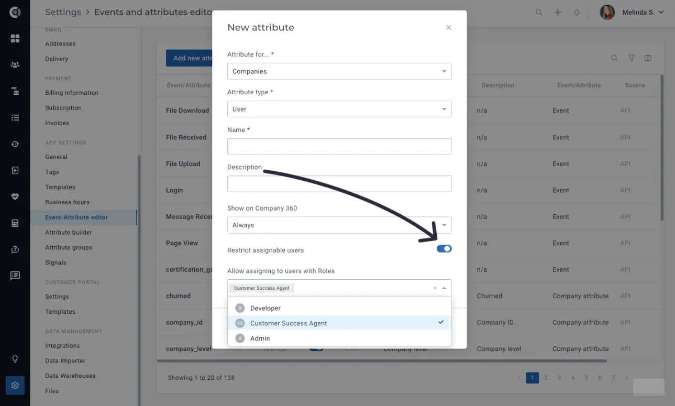
Task: Open the table filter funnel icon
Action: click(x=632, y=58)
